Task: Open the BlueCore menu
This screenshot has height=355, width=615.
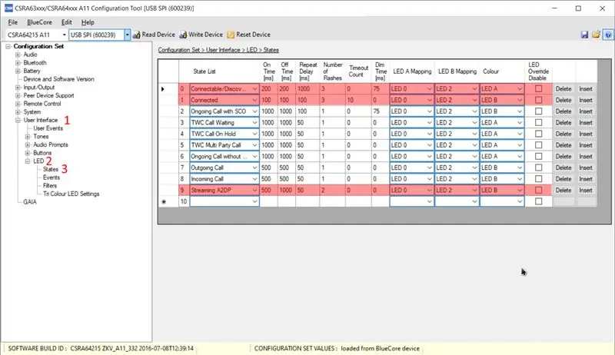Action: click(x=39, y=22)
